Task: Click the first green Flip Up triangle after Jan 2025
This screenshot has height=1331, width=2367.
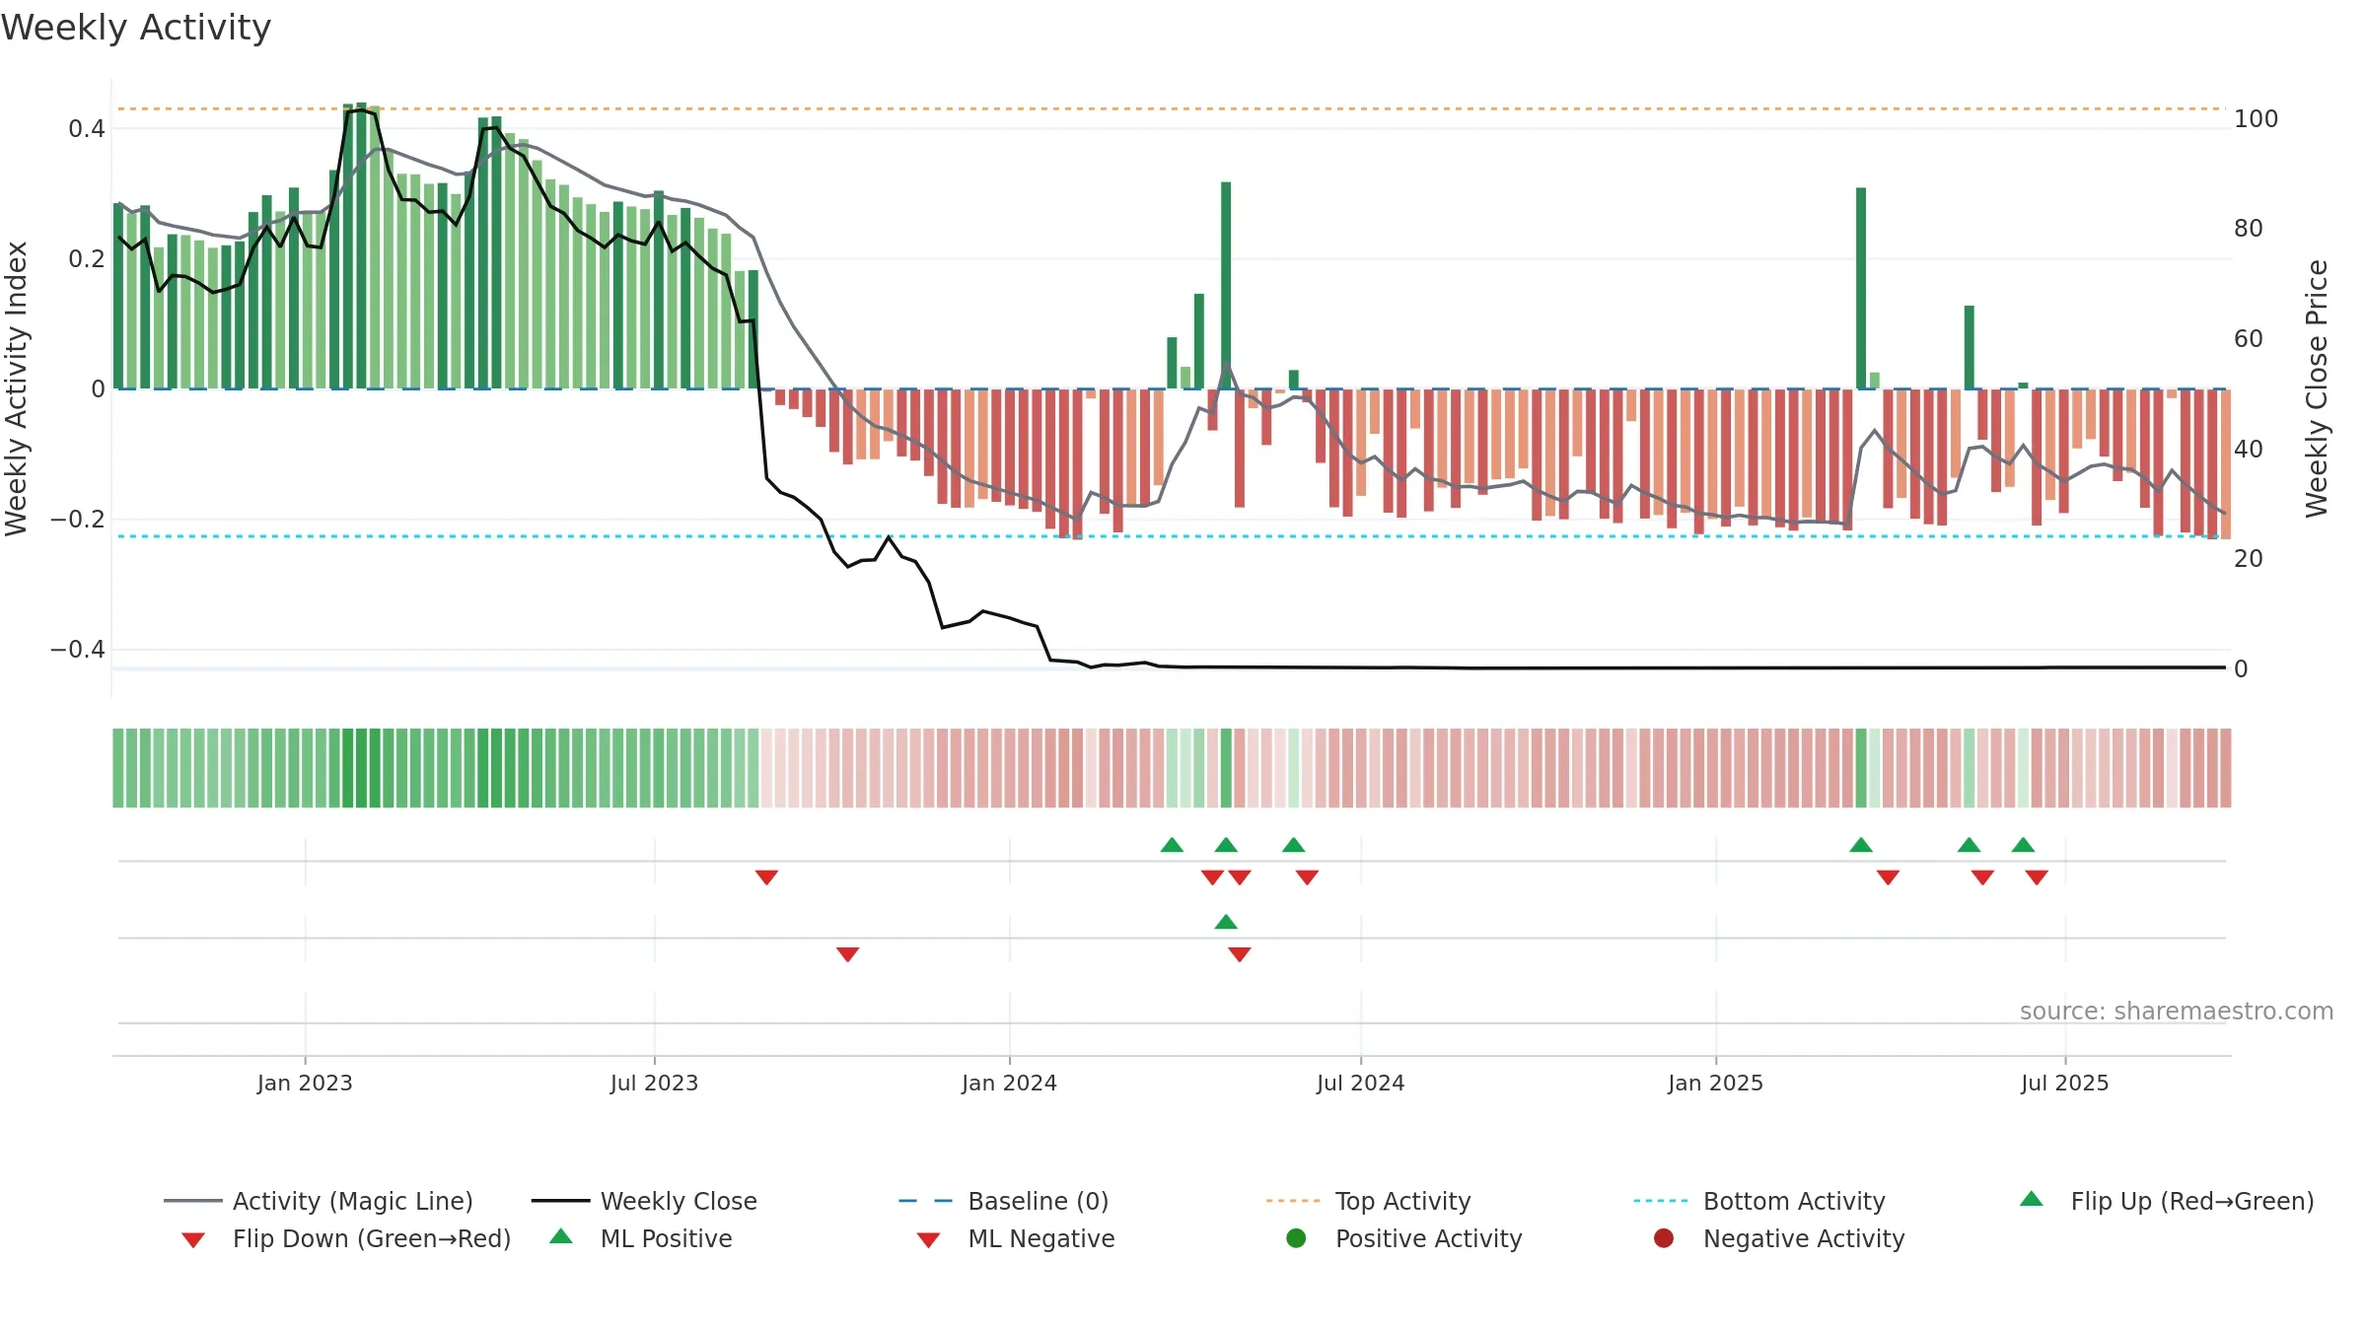Action: pos(1861,845)
